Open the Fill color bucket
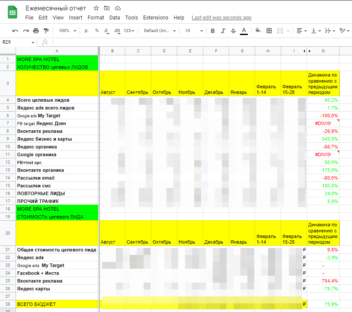Viewport: 352px width, 312px height. 258,31
